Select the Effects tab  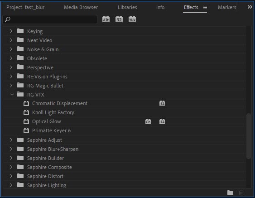pos(191,7)
